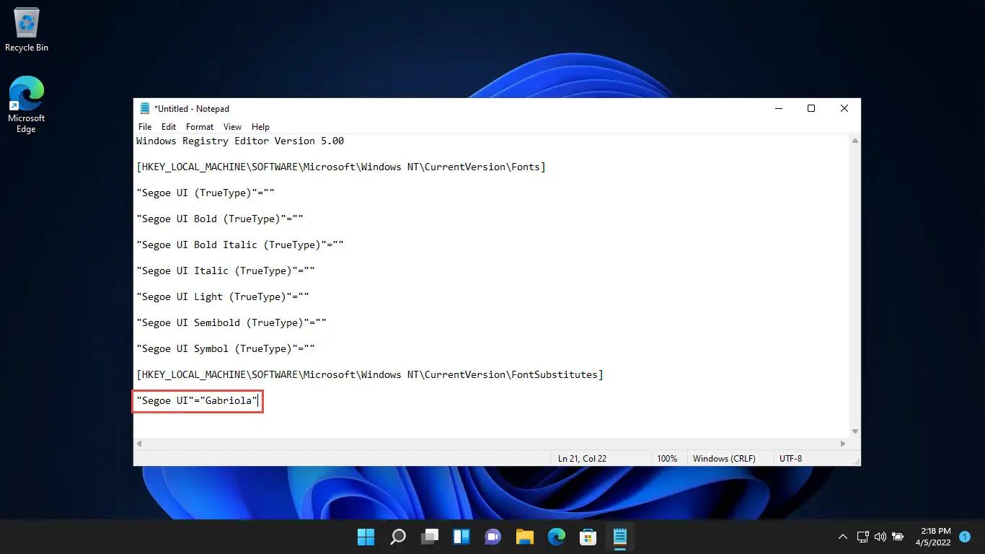Open the Format menu in Notepad

(x=200, y=127)
